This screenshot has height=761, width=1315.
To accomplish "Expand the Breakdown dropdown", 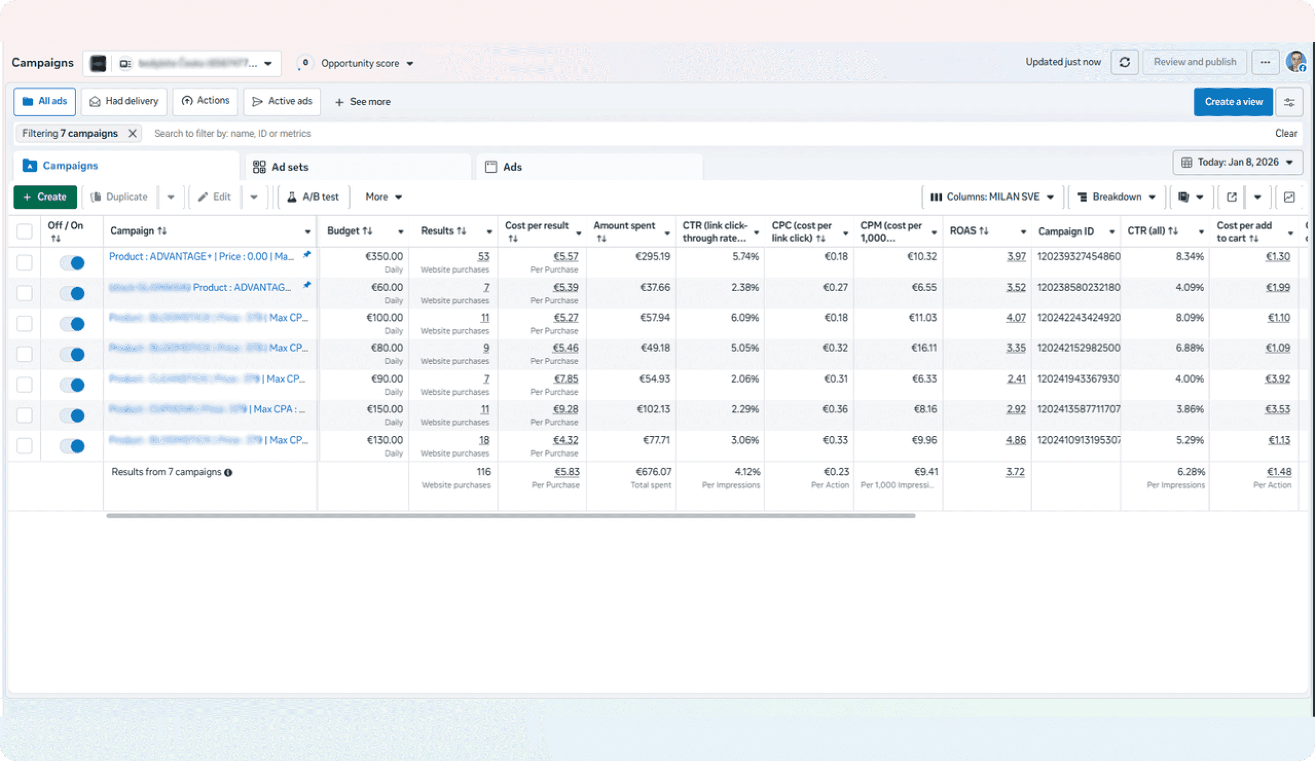I will coord(1116,197).
